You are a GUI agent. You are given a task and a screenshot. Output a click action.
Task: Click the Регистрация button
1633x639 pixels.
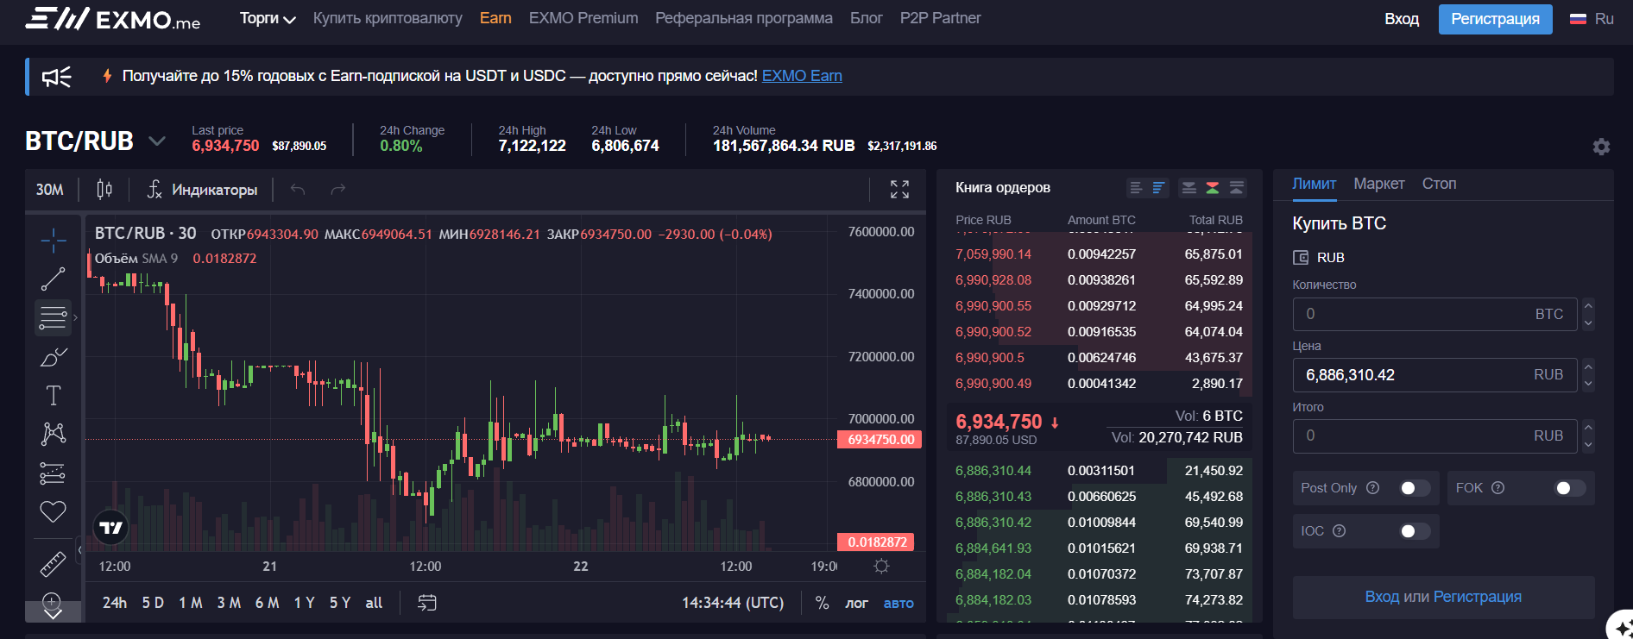pyautogui.click(x=1495, y=19)
